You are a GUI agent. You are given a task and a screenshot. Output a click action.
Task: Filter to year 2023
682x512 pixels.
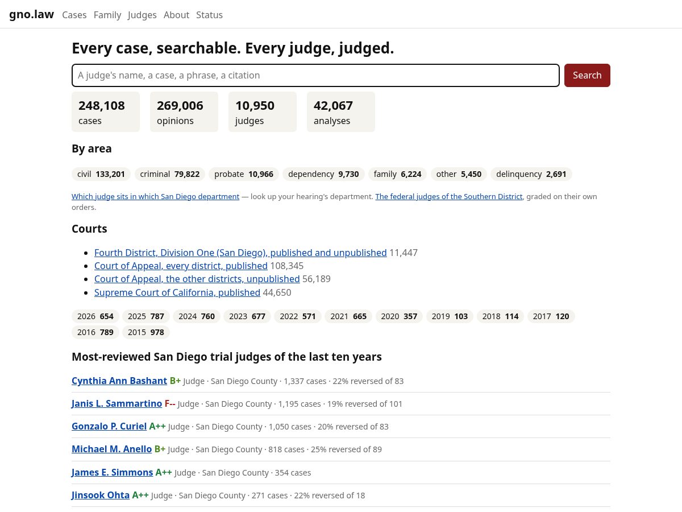click(x=247, y=316)
